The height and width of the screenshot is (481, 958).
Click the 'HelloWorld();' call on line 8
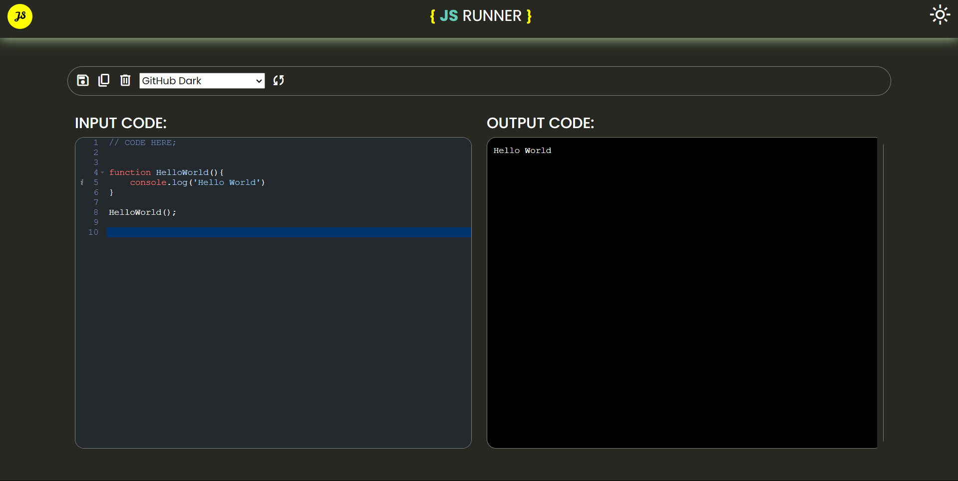click(x=142, y=212)
